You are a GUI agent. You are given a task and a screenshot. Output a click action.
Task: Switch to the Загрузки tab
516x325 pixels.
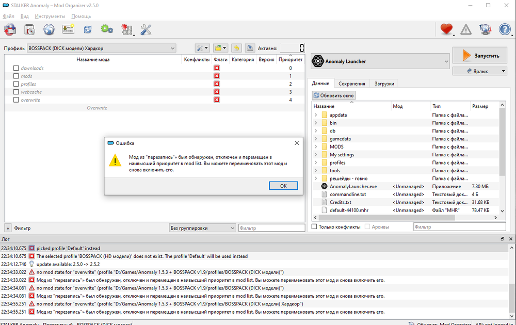point(384,84)
